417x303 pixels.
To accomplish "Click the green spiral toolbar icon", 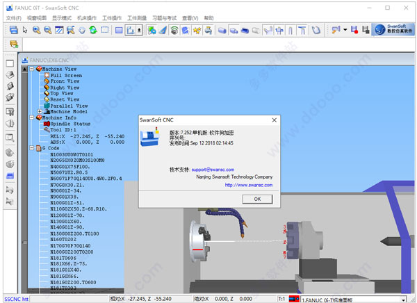I will pyautogui.click(x=174, y=30).
